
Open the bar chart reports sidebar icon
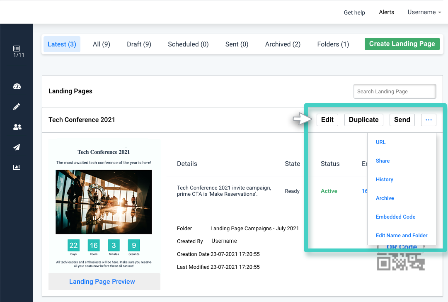17,167
